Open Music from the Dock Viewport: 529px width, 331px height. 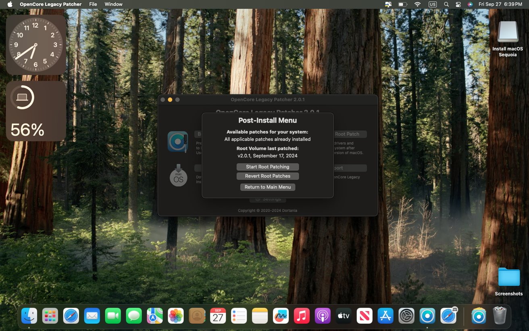pyautogui.click(x=302, y=316)
